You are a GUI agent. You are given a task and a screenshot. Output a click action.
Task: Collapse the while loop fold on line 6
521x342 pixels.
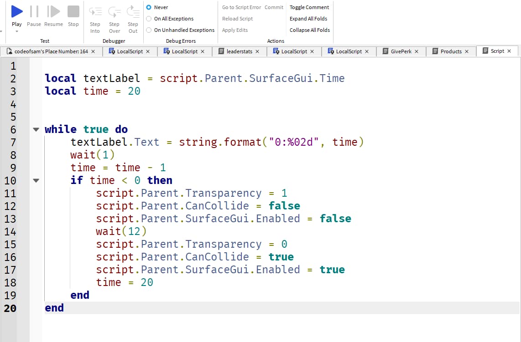[x=36, y=129]
